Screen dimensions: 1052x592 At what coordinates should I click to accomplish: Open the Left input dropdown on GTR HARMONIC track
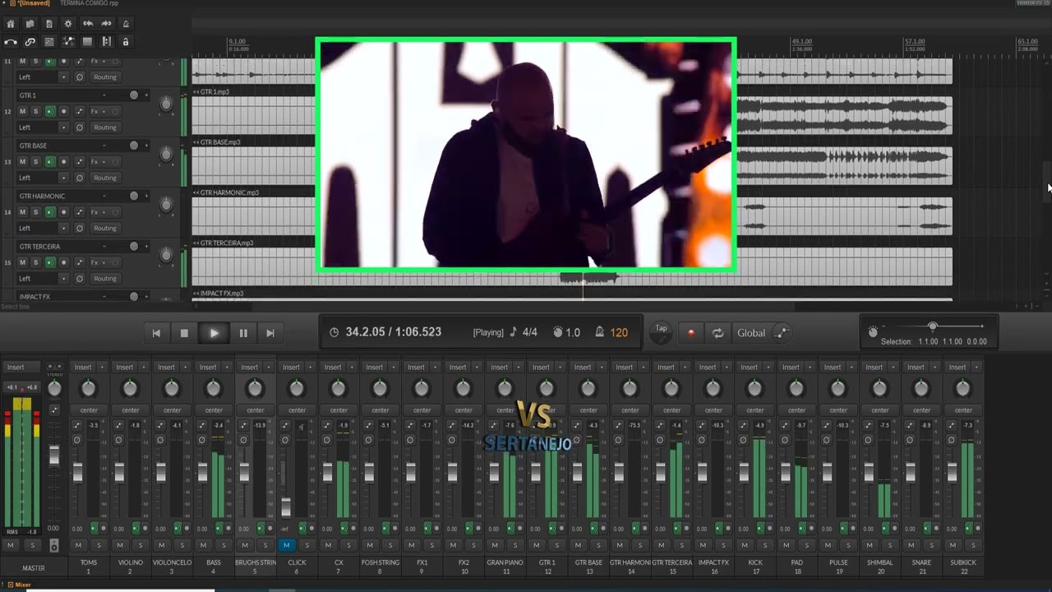coord(43,228)
